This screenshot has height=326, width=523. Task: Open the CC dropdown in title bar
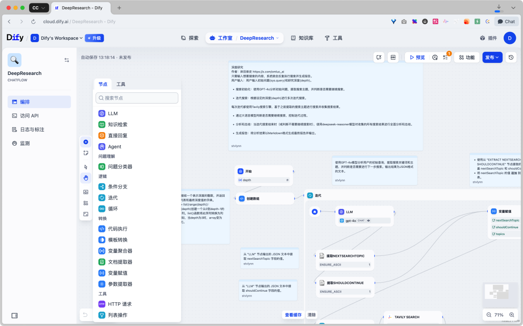tap(39, 8)
